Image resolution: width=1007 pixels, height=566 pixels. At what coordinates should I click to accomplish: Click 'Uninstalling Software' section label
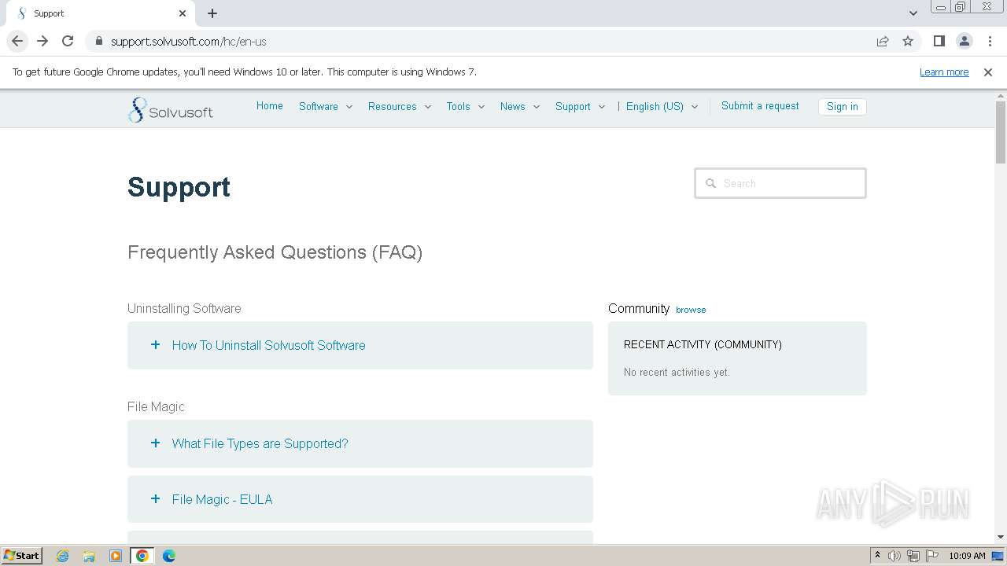[x=184, y=308]
